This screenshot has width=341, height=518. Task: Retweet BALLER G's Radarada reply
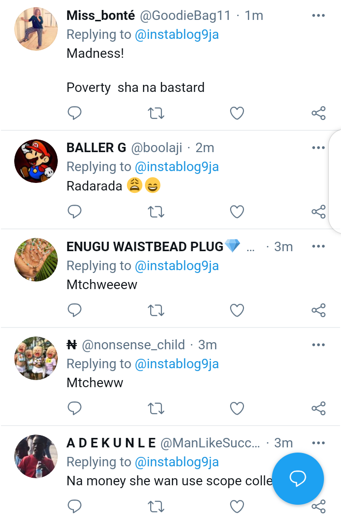coord(156,212)
